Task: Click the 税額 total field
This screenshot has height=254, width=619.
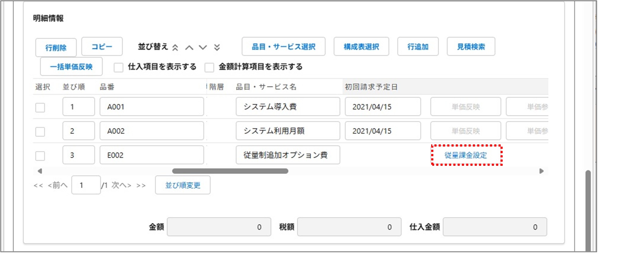Action: [349, 227]
